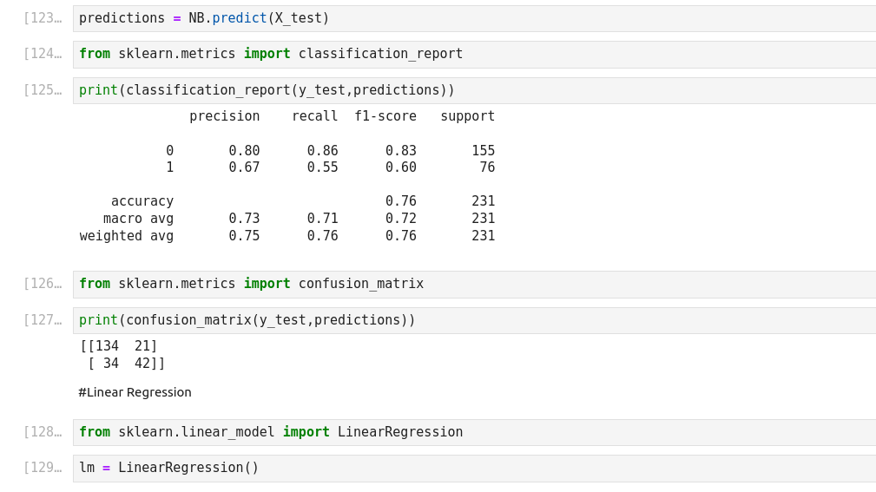The width and height of the screenshot is (876, 492).
Task: Click the cell prompt numbered 129
Action: coord(43,468)
